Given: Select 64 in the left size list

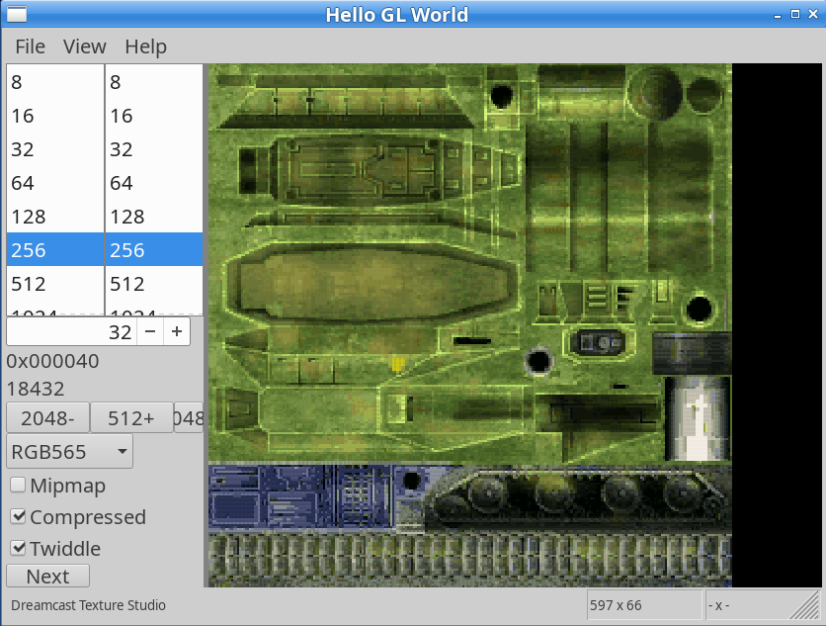Looking at the screenshot, I should pos(55,183).
